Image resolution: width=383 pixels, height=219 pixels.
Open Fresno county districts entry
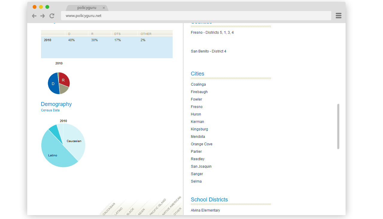pyautogui.click(x=212, y=33)
